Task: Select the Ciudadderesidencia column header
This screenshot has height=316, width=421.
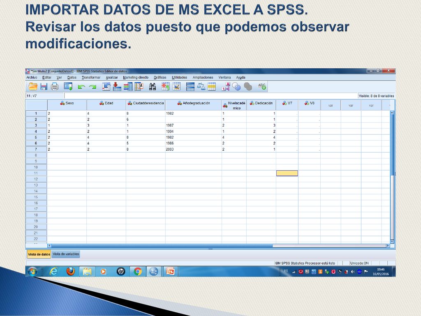Action: (146, 105)
